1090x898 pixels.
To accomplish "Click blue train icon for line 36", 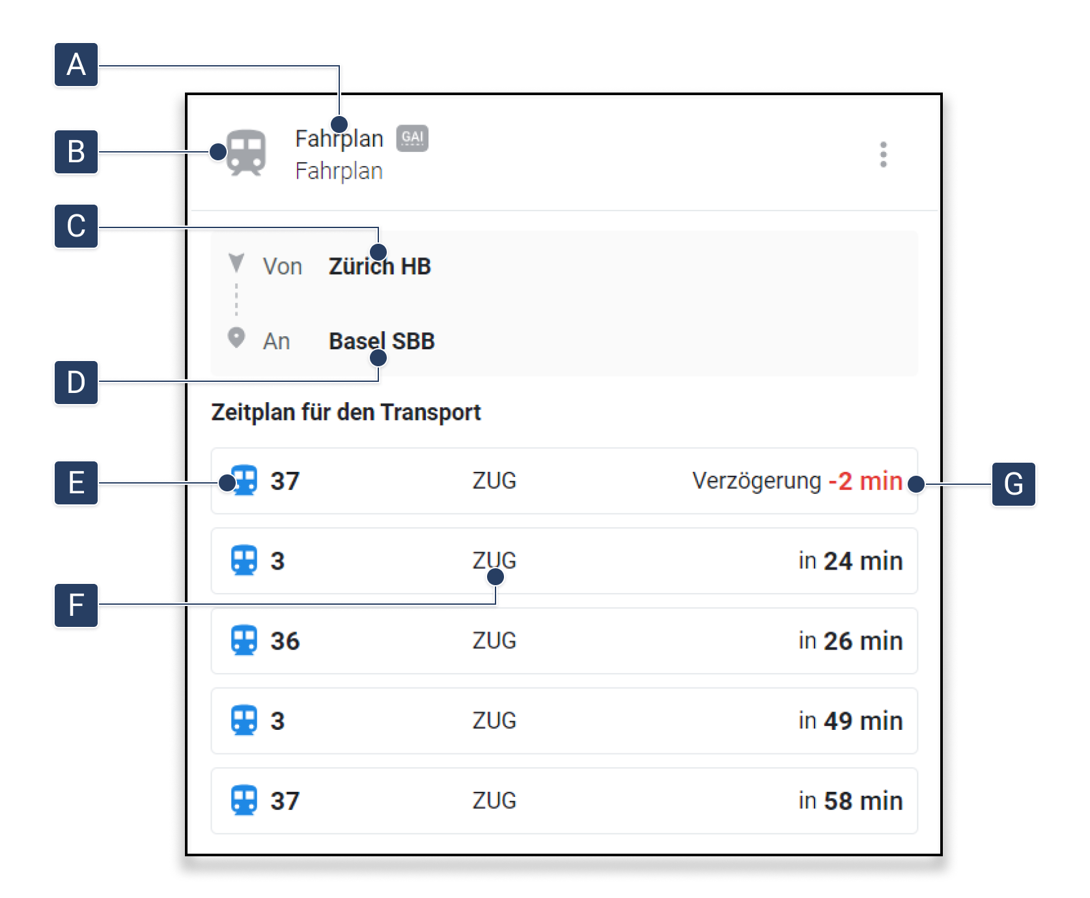I will 244,641.
